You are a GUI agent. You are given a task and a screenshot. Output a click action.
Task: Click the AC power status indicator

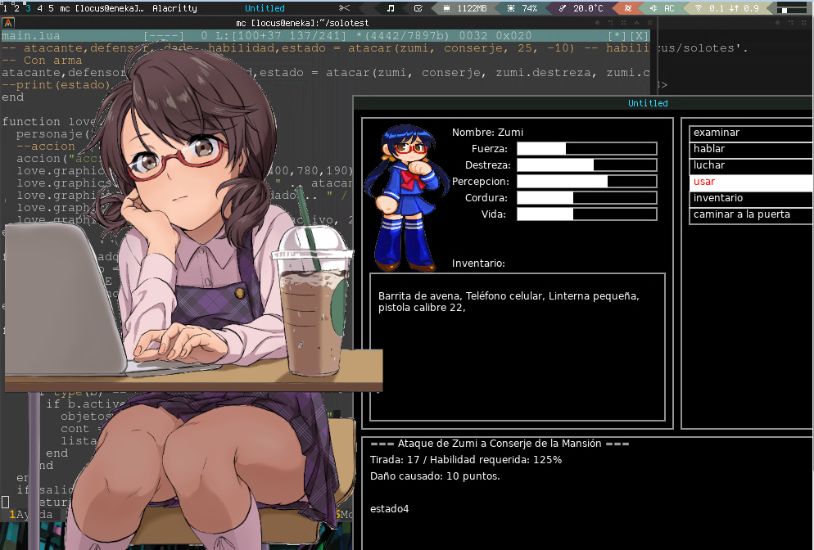[662, 8]
